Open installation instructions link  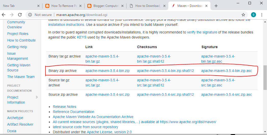(x=66, y=25)
